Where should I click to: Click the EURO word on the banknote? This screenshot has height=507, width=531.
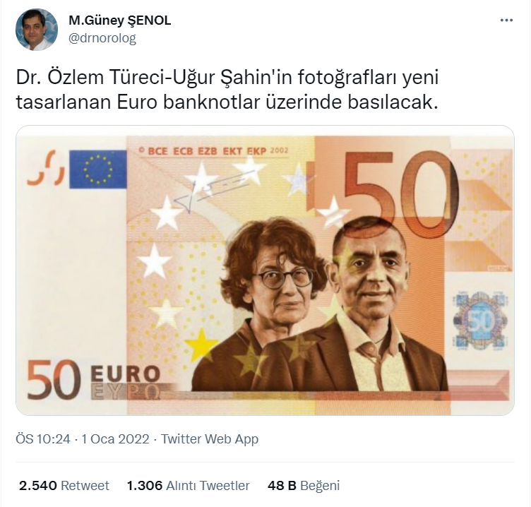click(125, 374)
